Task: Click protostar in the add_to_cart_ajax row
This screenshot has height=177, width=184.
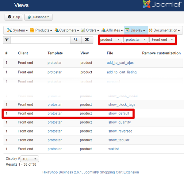Action: point(55,63)
